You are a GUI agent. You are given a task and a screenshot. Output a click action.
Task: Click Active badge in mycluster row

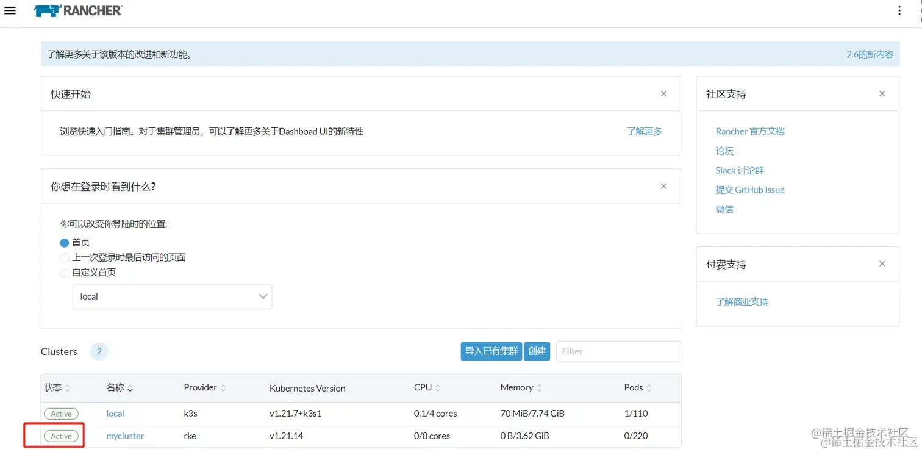61,436
